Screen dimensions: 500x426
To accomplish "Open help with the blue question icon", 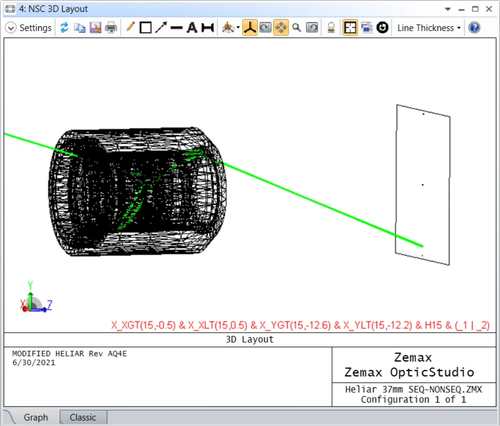I will 474,28.
